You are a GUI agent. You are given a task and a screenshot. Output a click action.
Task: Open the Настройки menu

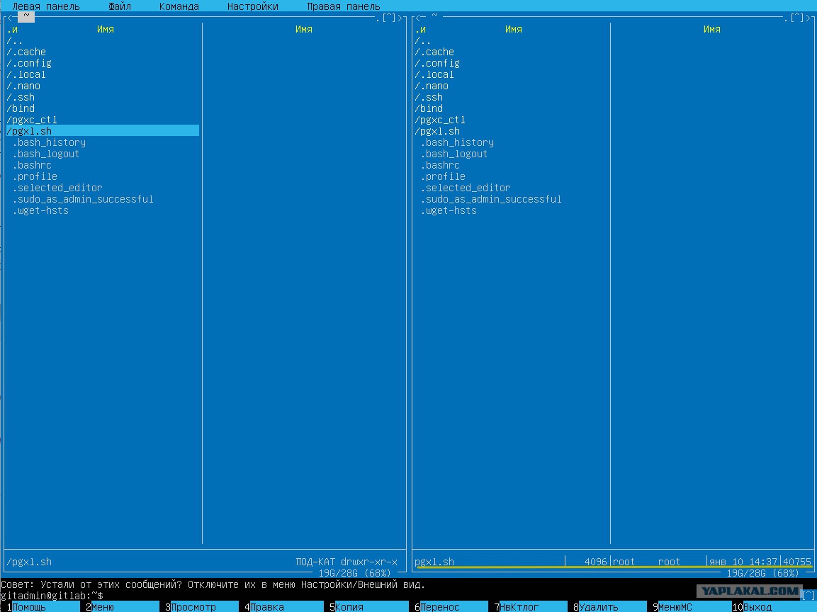coord(253,7)
